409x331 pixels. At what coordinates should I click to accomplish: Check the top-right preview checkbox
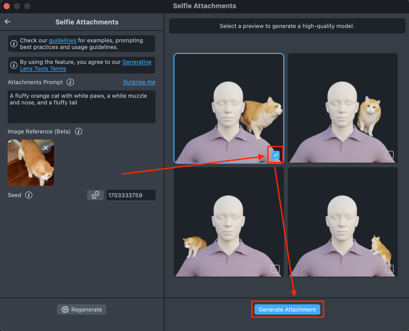[389, 155]
